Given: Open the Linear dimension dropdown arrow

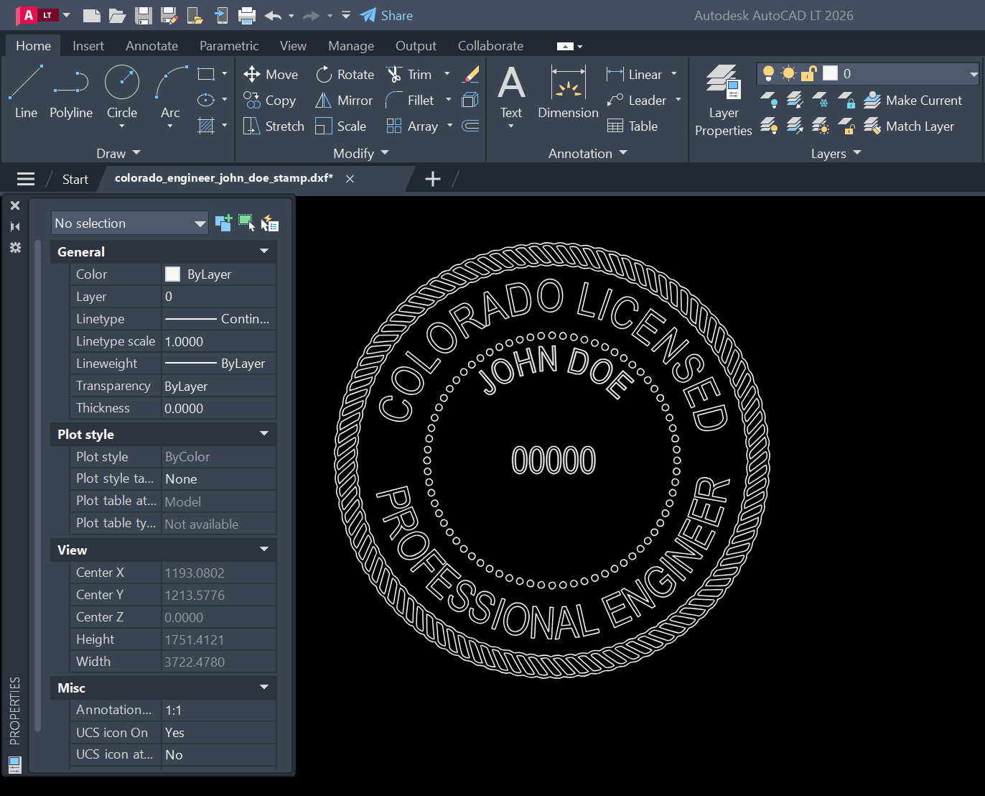Looking at the screenshot, I should tap(674, 74).
